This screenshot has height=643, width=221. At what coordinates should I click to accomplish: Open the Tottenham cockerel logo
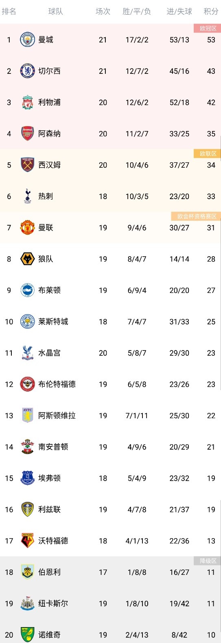click(28, 196)
